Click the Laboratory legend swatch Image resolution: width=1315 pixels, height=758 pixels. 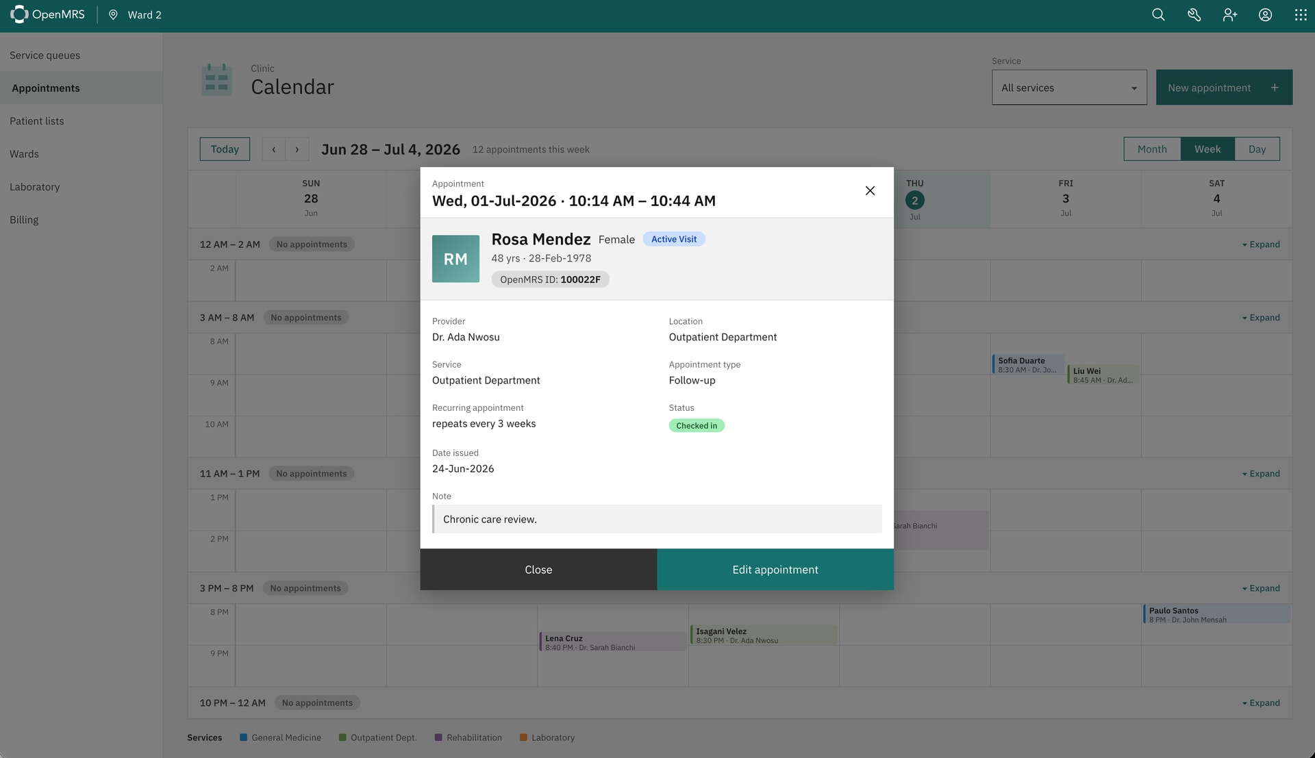523,737
